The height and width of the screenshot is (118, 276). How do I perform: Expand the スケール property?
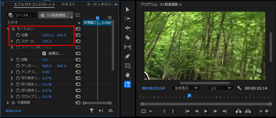(12, 41)
